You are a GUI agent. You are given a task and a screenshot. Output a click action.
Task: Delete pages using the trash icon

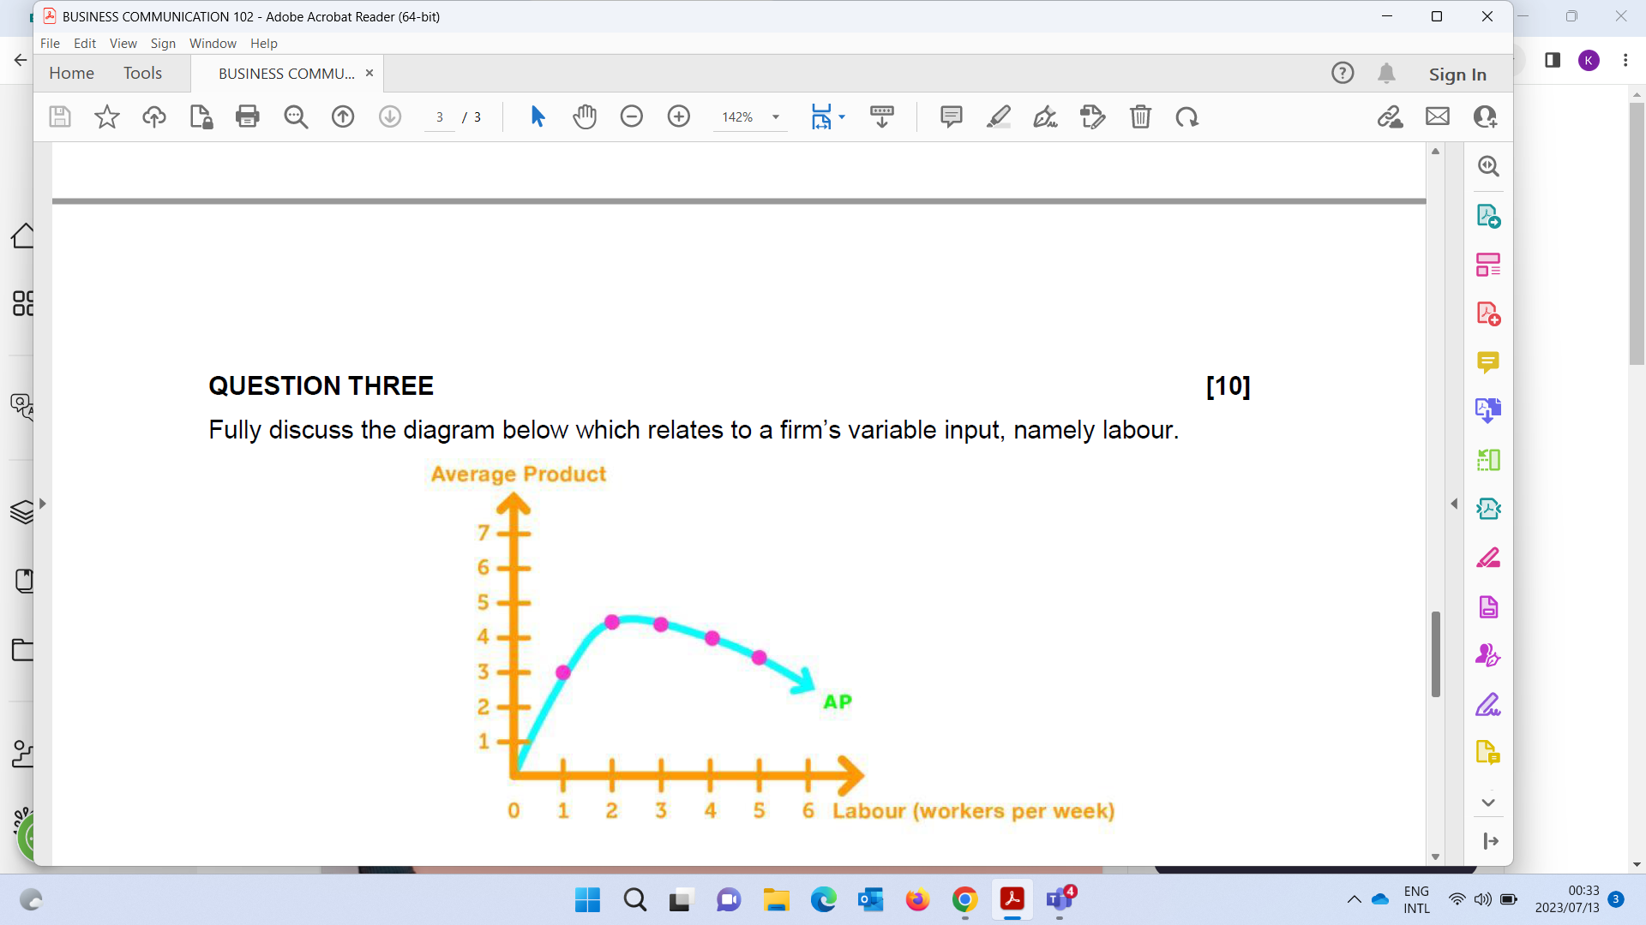pyautogui.click(x=1141, y=116)
